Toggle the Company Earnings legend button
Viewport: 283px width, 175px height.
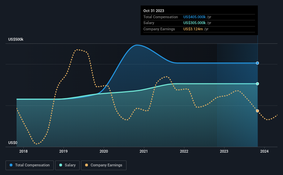pyautogui.click(x=104, y=165)
